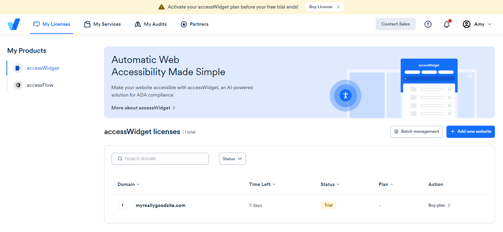Click the Partners star badge icon

click(184, 24)
